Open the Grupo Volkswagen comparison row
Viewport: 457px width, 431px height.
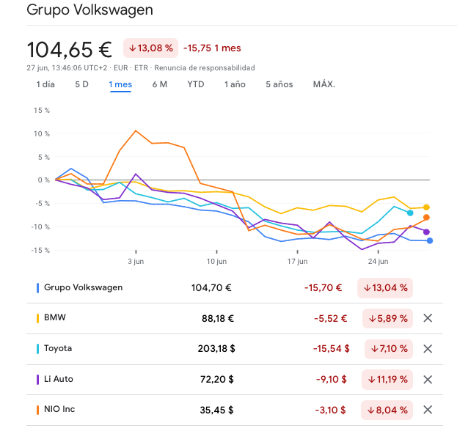point(83,287)
